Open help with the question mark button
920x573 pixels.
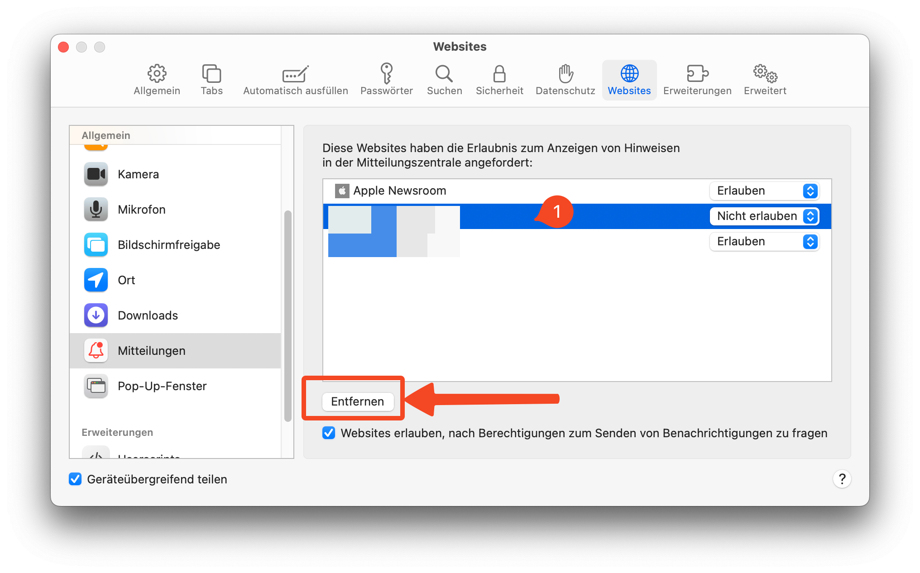pos(842,479)
